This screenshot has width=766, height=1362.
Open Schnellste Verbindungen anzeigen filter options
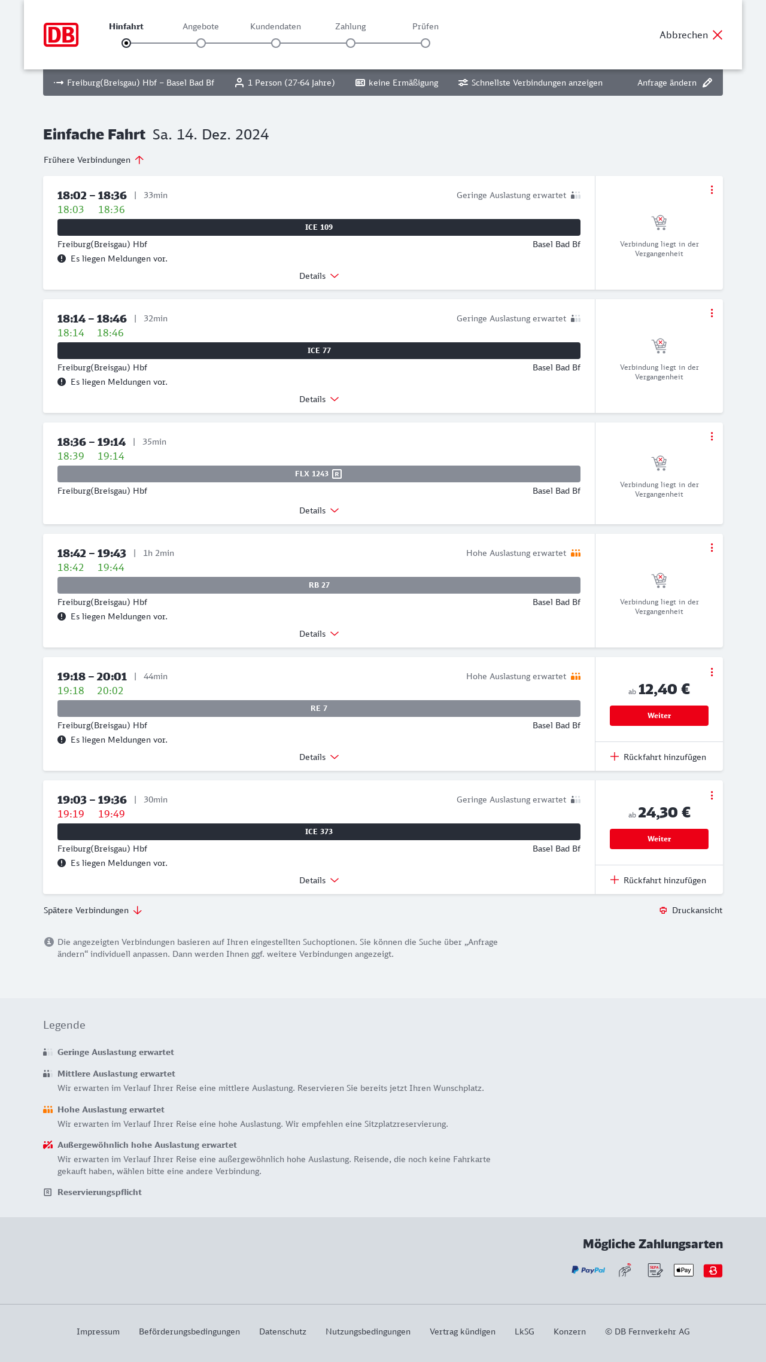click(530, 83)
